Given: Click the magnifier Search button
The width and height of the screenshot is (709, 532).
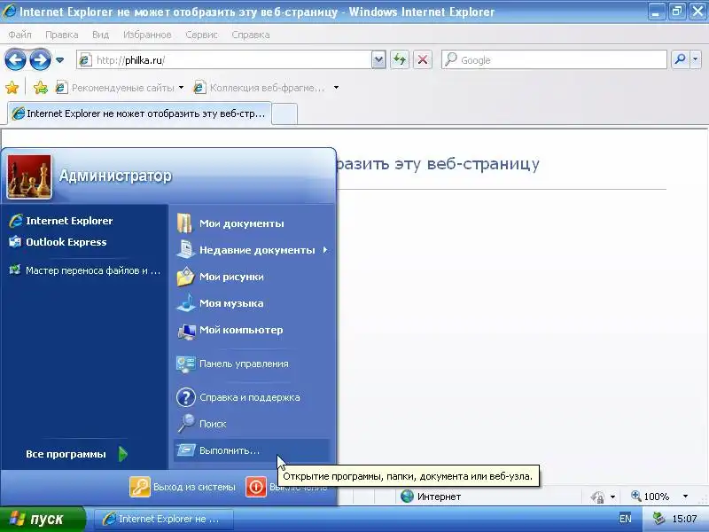Looking at the screenshot, I should point(680,59).
